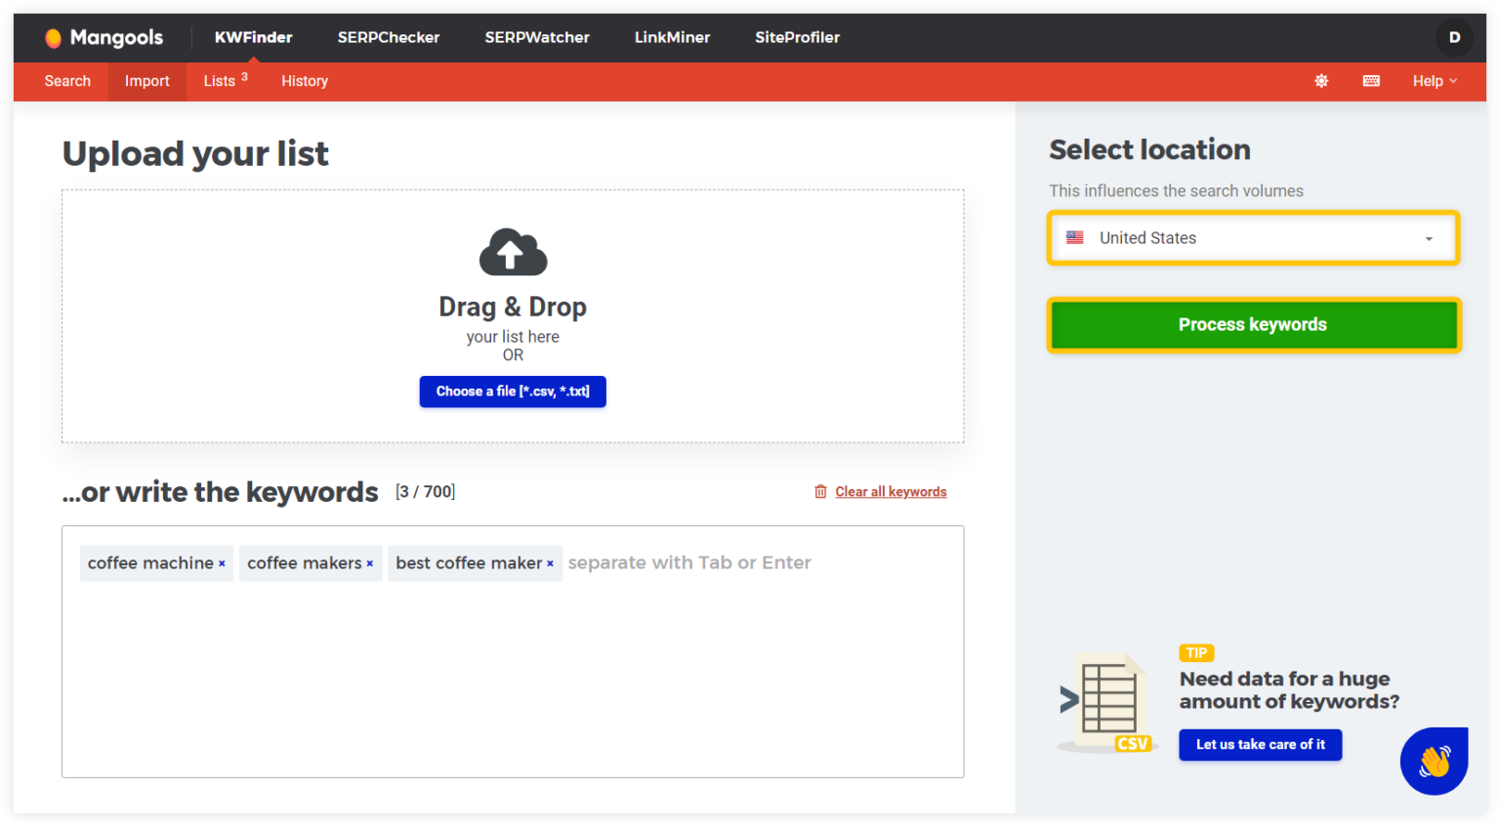
Task: Expand the United States location dropdown
Action: [x=1253, y=238]
